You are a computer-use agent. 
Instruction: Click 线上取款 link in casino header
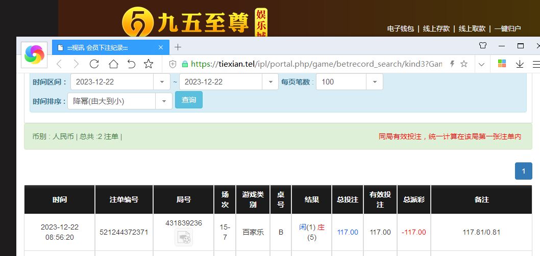[x=472, y=29]
